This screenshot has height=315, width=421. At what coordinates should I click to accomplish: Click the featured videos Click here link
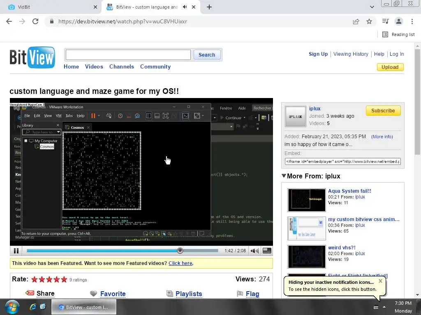(x=180, y=263)
